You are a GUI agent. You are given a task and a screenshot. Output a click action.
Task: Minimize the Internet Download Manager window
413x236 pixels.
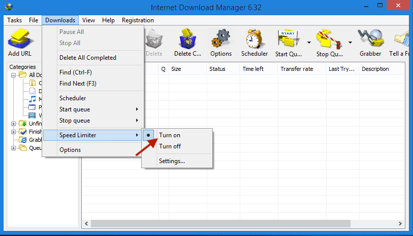point(366,6)
